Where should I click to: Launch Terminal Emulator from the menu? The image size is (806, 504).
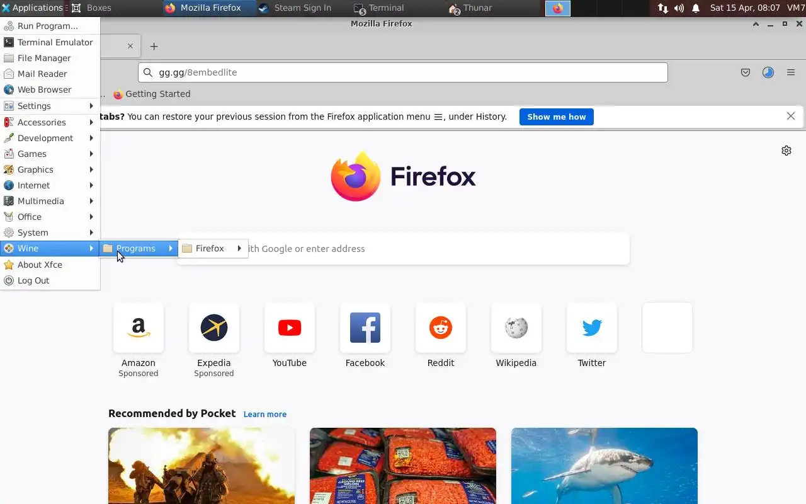(x=50, y=42)
